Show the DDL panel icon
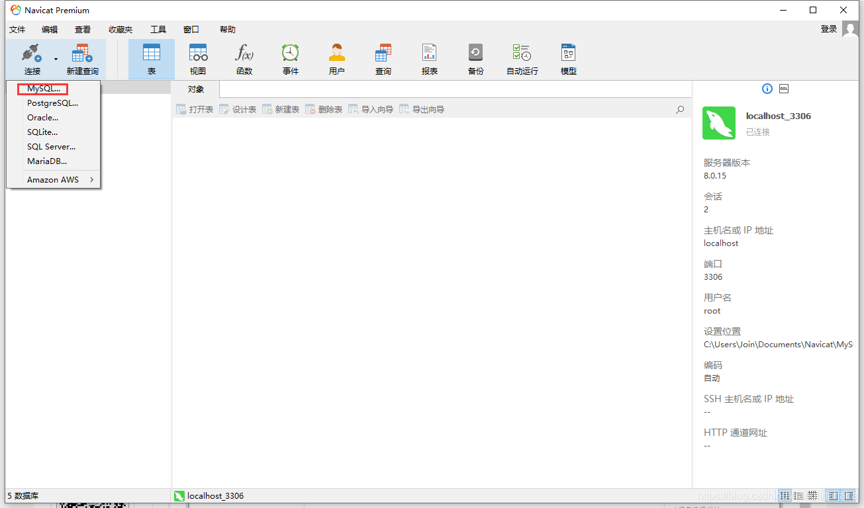This screenshot has height=508, width=864. (784, 89)
